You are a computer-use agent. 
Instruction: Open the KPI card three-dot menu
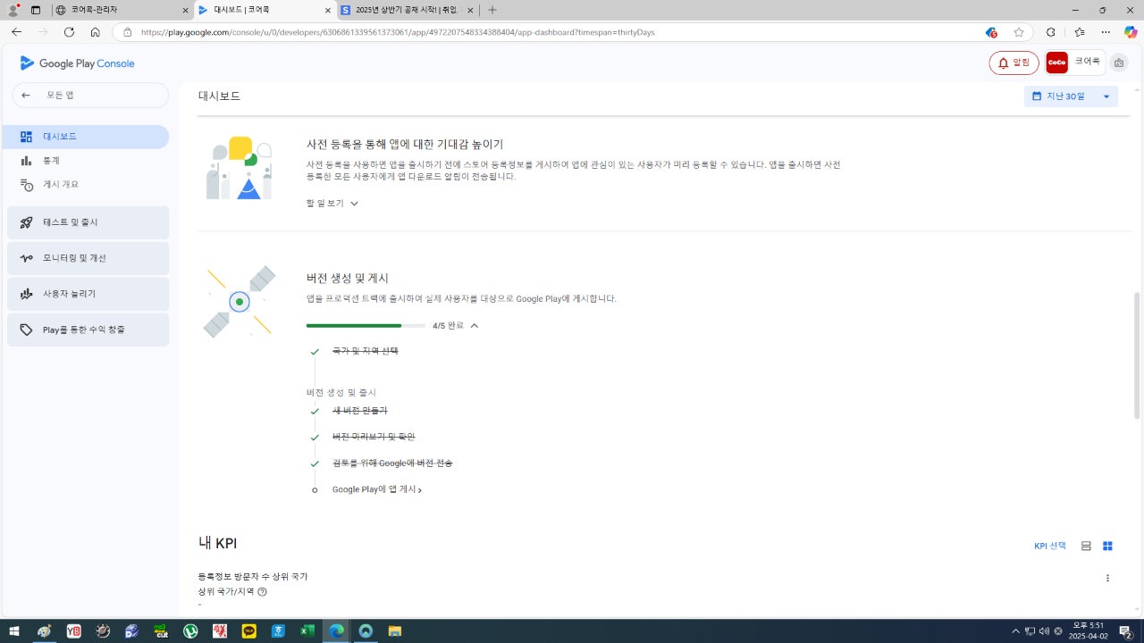1107,578
